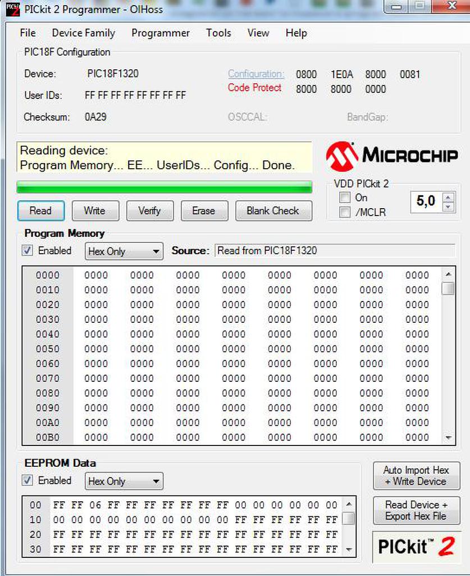The width and height of the screenshot is (470, 576).
Task: Click EEPROM Data scrollbar down arrow
Action: coord(349,550)
